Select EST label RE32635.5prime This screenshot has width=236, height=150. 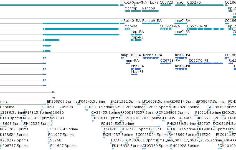(x=156, y=107)
